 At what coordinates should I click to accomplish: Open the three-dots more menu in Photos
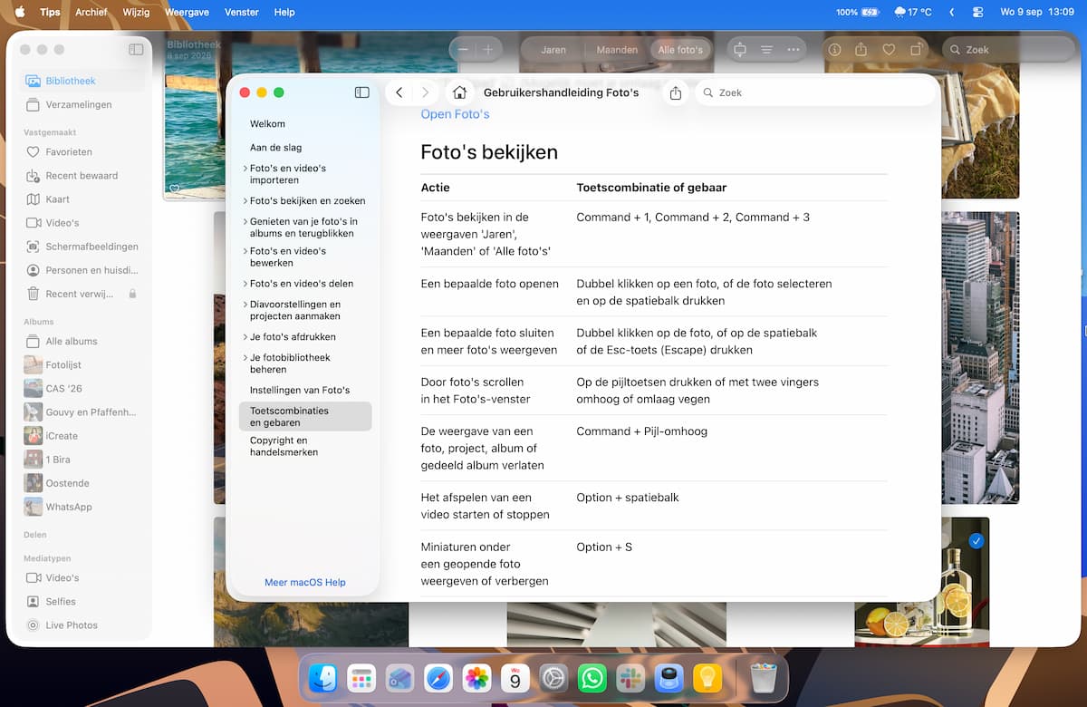(x=794, y=50)
